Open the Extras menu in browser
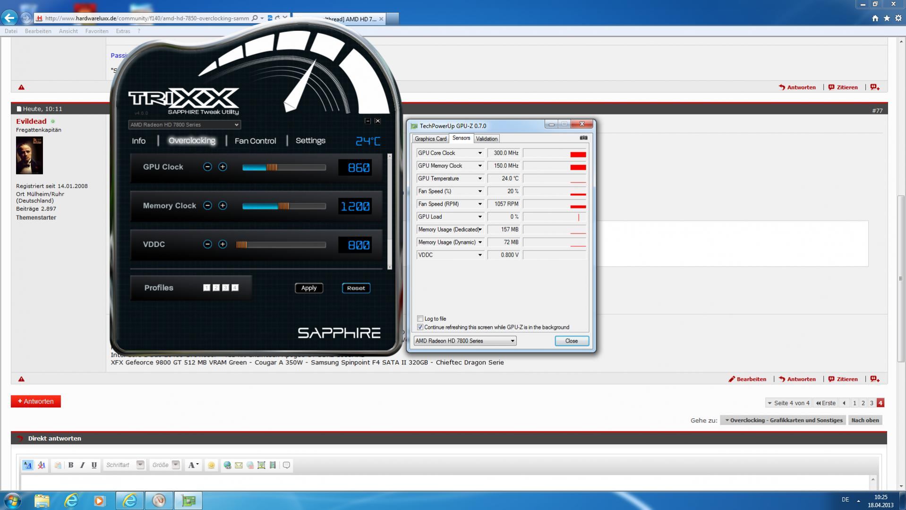 pos(123,31)
